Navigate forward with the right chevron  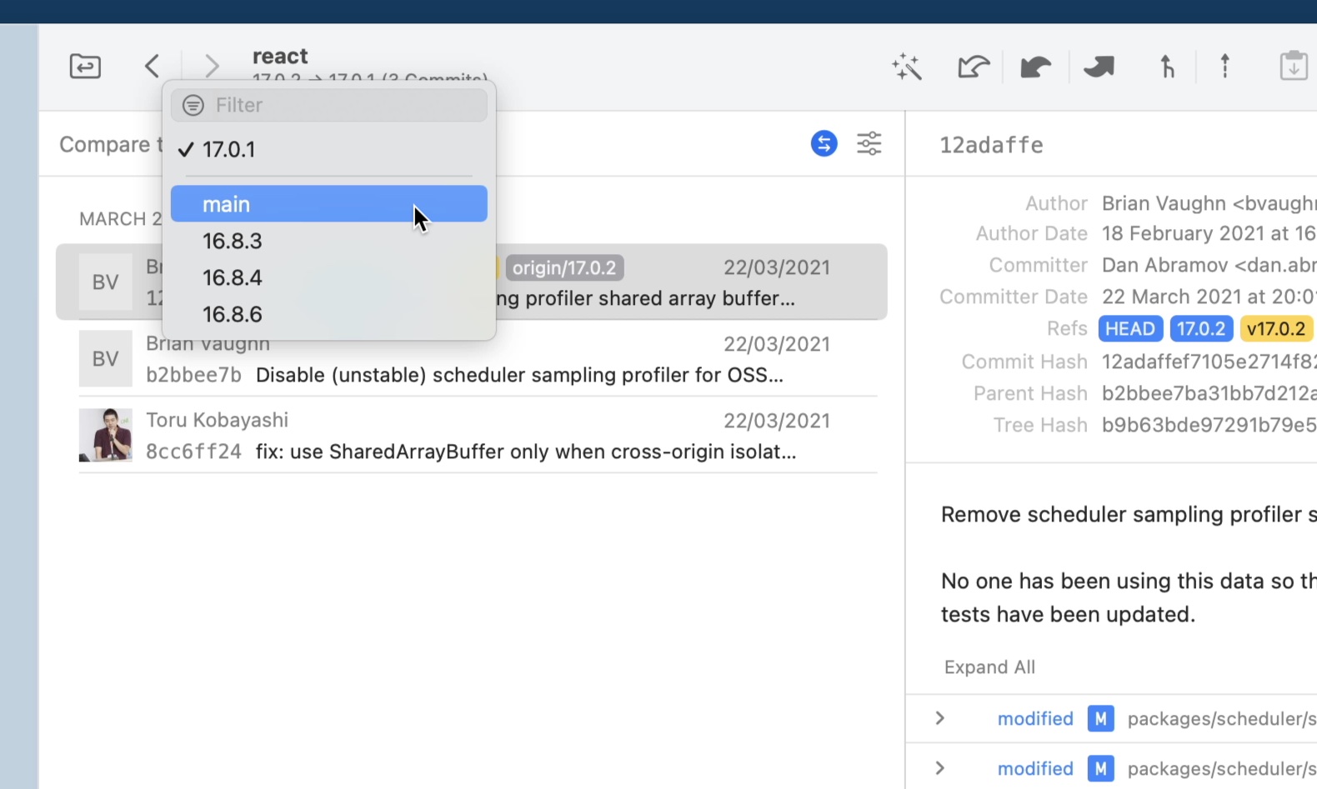click(x=212, y=66)
